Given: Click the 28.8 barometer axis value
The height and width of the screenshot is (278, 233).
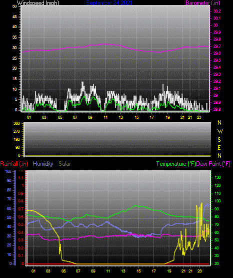Looking at the screenshot, I should point(217,109).
